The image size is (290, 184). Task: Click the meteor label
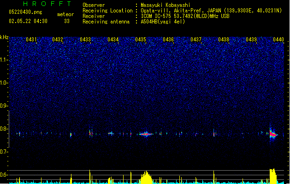point(65,14)
